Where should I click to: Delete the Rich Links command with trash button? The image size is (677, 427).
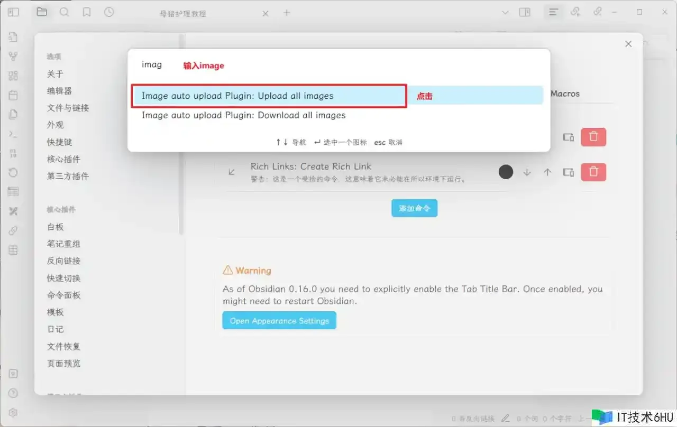(x=593, y=172)
